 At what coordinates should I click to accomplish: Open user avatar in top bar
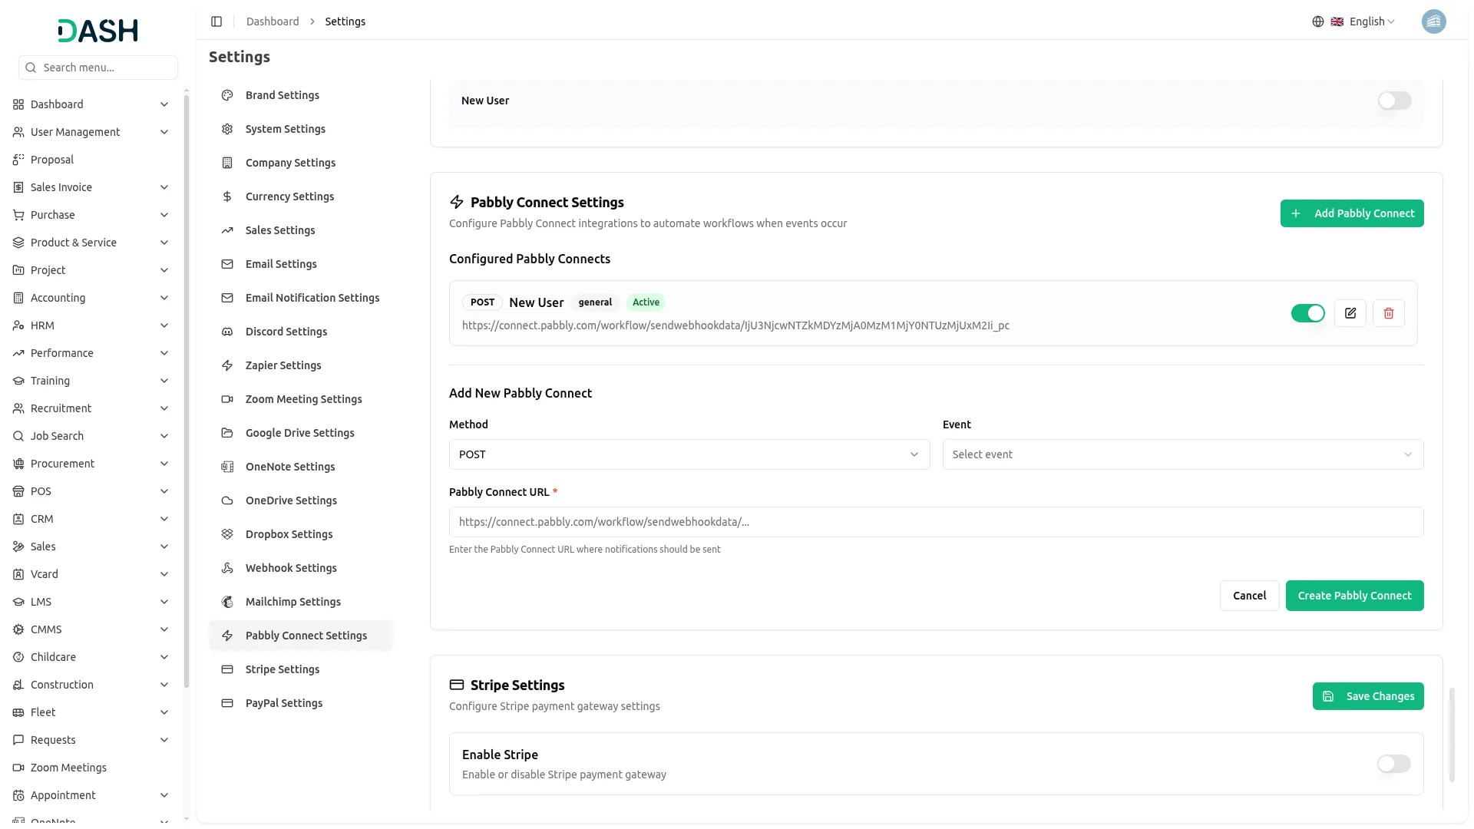pyautogui.click(x=1433, y=21)
